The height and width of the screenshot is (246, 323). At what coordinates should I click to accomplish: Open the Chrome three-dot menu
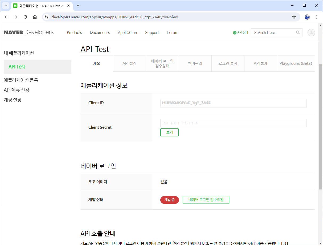317,17
